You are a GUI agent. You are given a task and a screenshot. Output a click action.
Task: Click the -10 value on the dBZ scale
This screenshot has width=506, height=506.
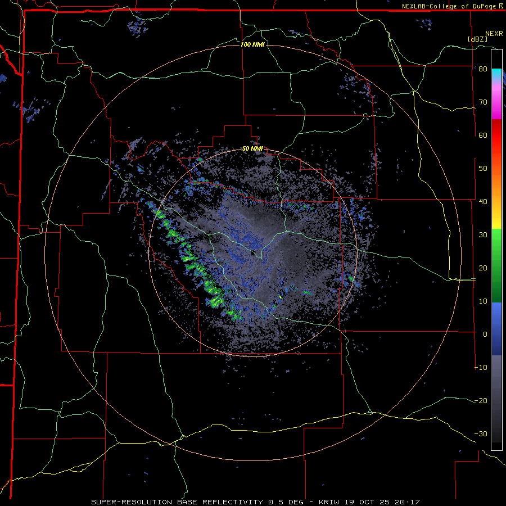coord(481,368)
